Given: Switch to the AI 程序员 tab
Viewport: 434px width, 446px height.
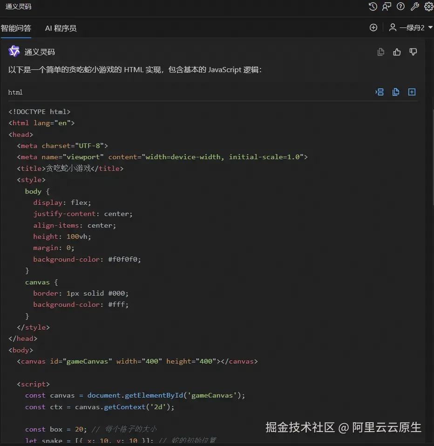Looking at the screenshot, I should click(x=61, y=28).
